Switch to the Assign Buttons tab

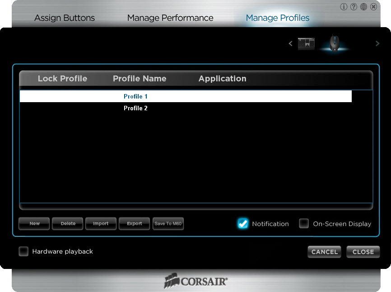(x=65, y=18)
